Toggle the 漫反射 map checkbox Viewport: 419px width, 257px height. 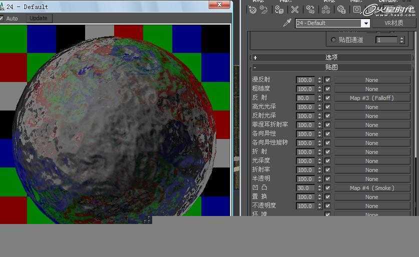pyautogui.click(x=327, y=80)
